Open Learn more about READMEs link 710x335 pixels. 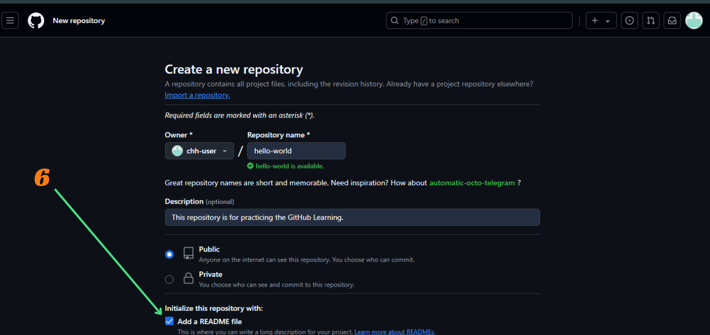tap(394, 332)
